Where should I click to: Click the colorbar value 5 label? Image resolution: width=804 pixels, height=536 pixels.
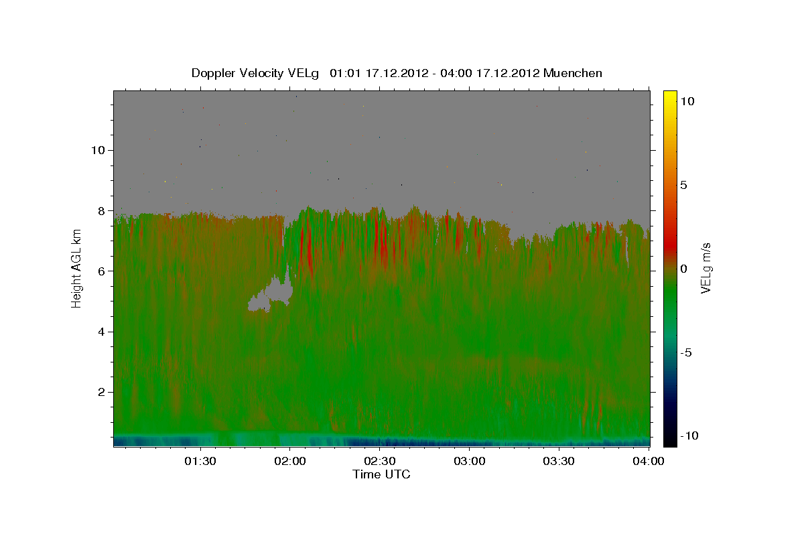[683, 185]
